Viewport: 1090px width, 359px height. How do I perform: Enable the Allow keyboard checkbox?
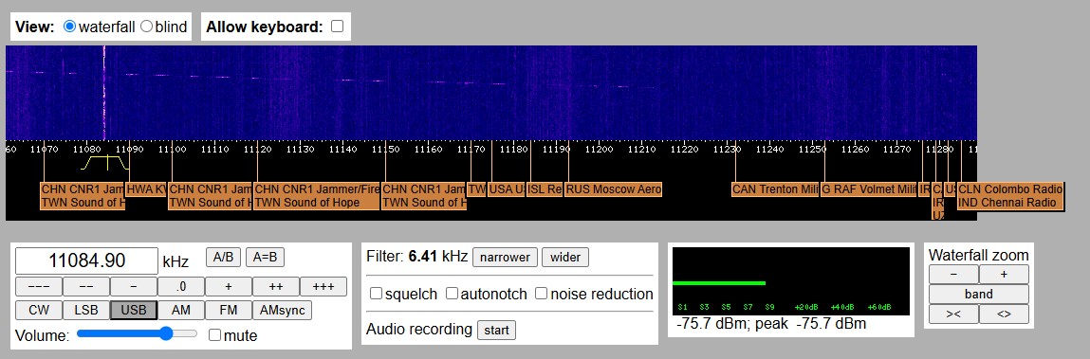(337, 27)
